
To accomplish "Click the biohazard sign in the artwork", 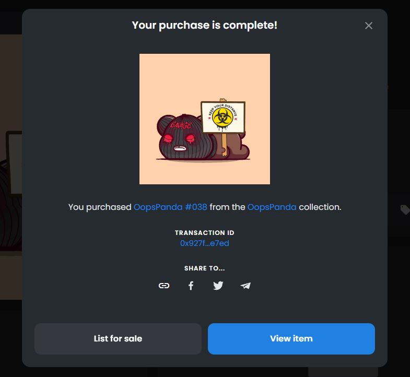I will click(x=223, y=117).
